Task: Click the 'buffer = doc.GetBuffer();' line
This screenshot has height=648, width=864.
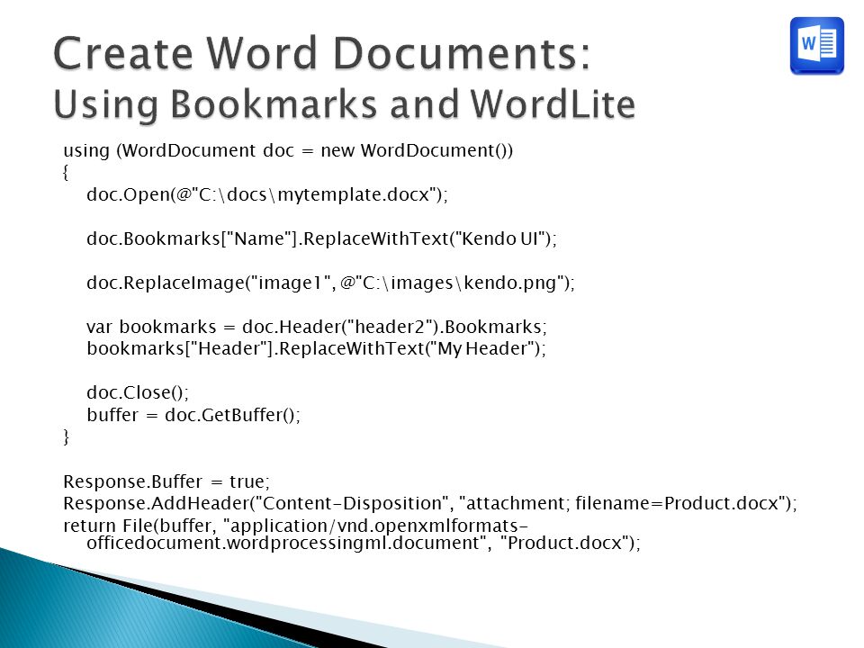Action: tap(193, 414)
